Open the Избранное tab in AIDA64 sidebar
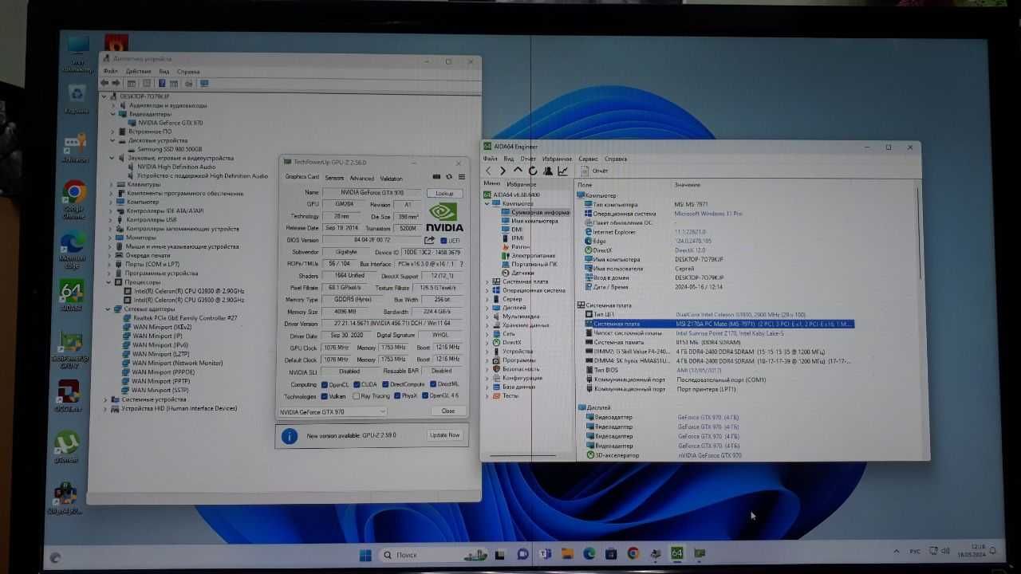The width and height of the screenshot is (1021, 574). coord(522,184)
